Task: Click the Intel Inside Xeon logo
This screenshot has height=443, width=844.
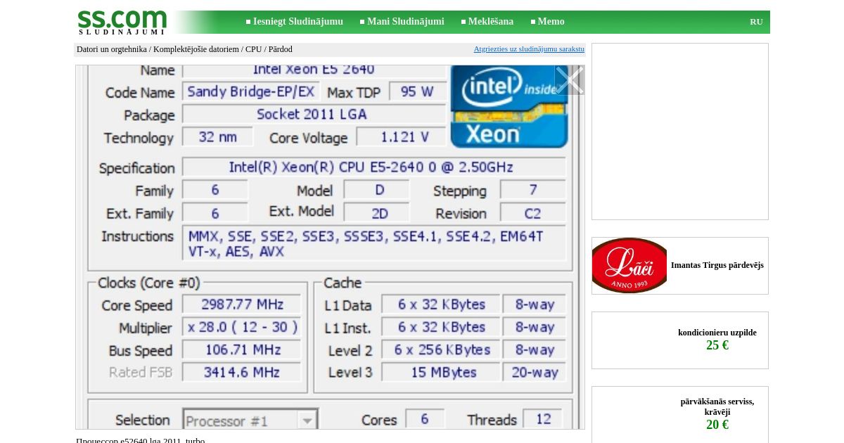Action: (509, 106)
